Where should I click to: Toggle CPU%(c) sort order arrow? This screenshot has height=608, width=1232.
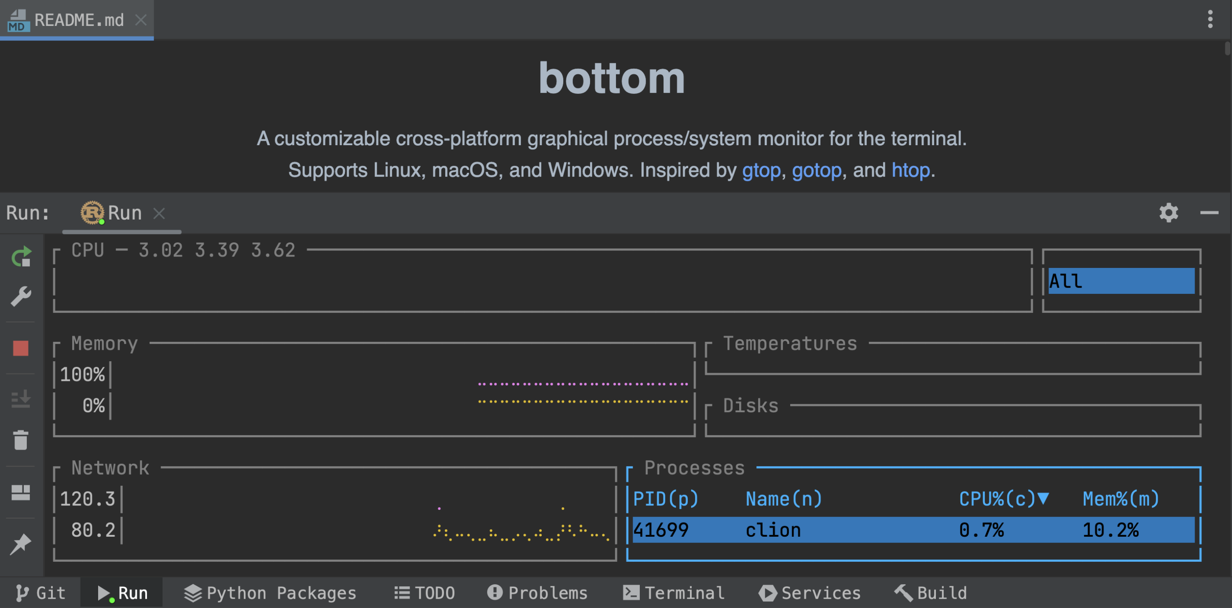tap(1044, 498)
